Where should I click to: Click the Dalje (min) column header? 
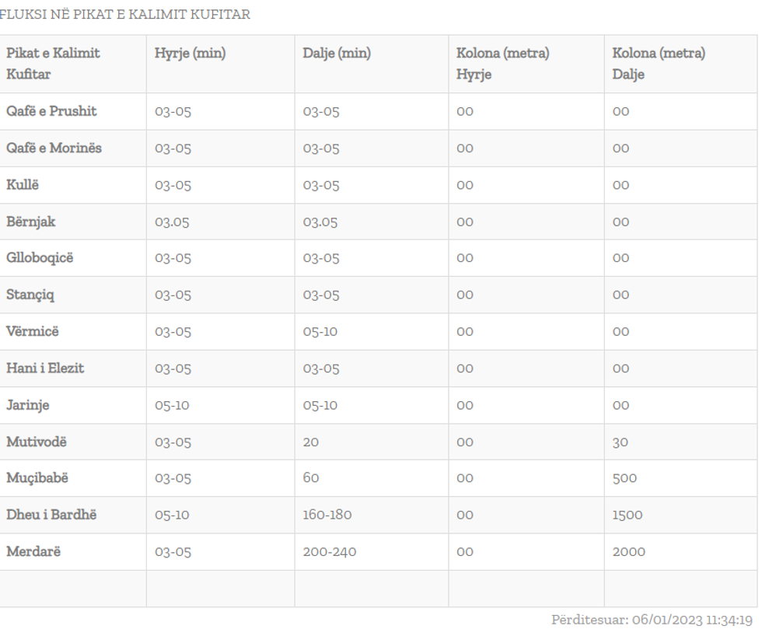tap(337, 54)
